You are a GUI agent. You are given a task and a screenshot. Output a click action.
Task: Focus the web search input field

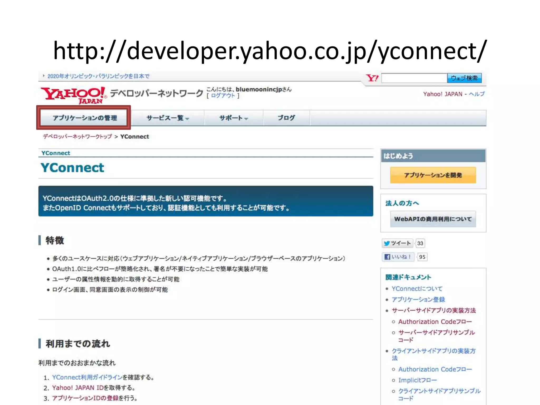tap(414, 78)
